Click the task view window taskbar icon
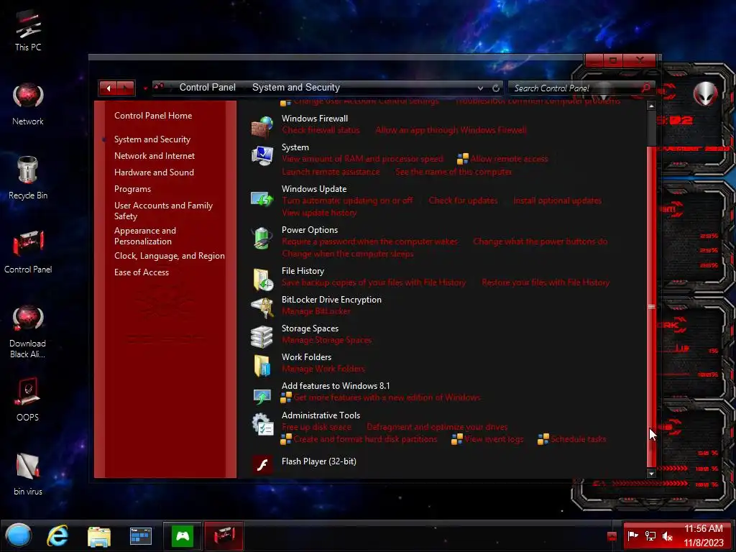 coord(140,535)
